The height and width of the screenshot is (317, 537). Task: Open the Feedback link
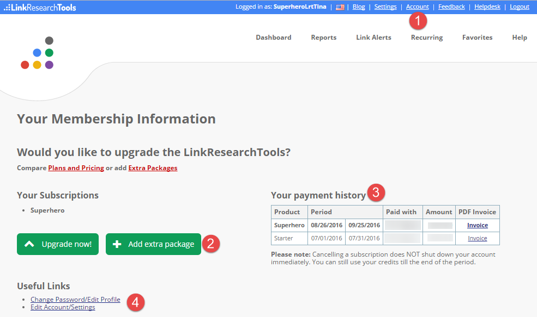point(451,7)
